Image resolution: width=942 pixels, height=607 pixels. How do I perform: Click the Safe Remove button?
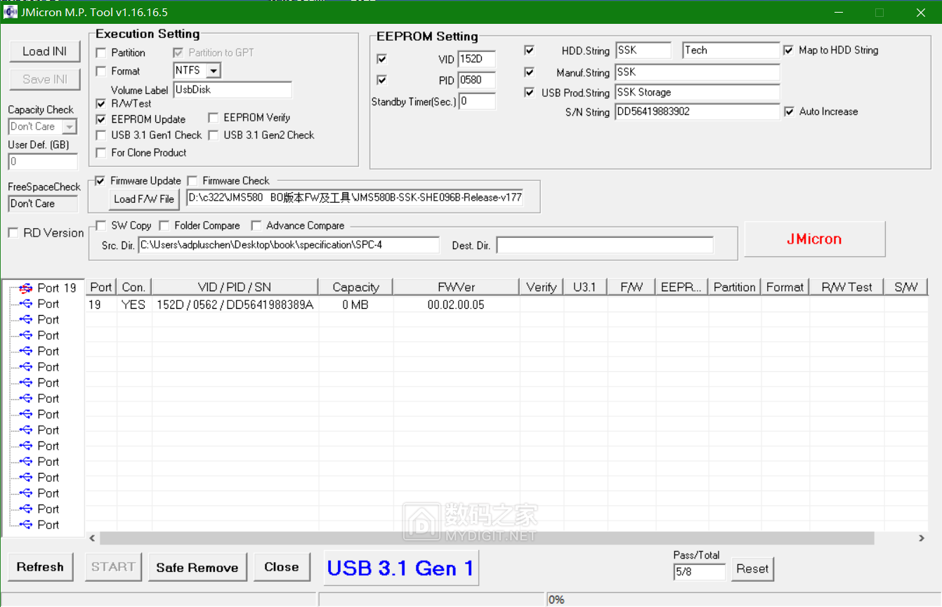[x=197, y=568]
